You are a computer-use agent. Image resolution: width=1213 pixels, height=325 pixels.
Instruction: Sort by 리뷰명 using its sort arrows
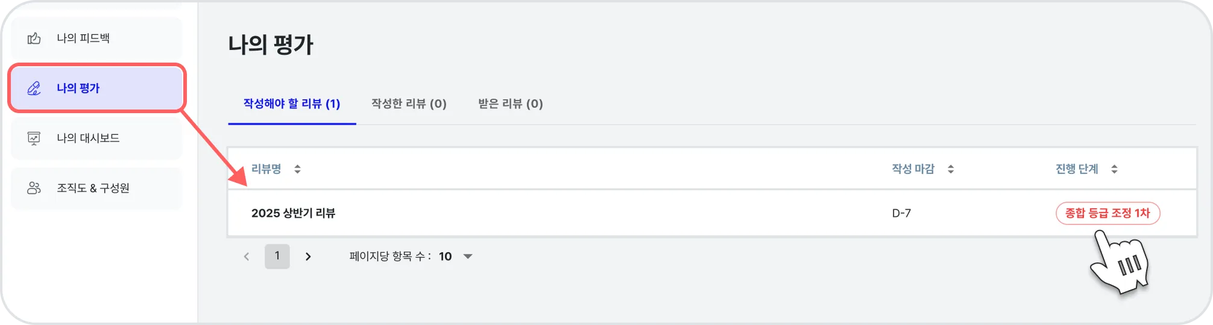point(297,169)
